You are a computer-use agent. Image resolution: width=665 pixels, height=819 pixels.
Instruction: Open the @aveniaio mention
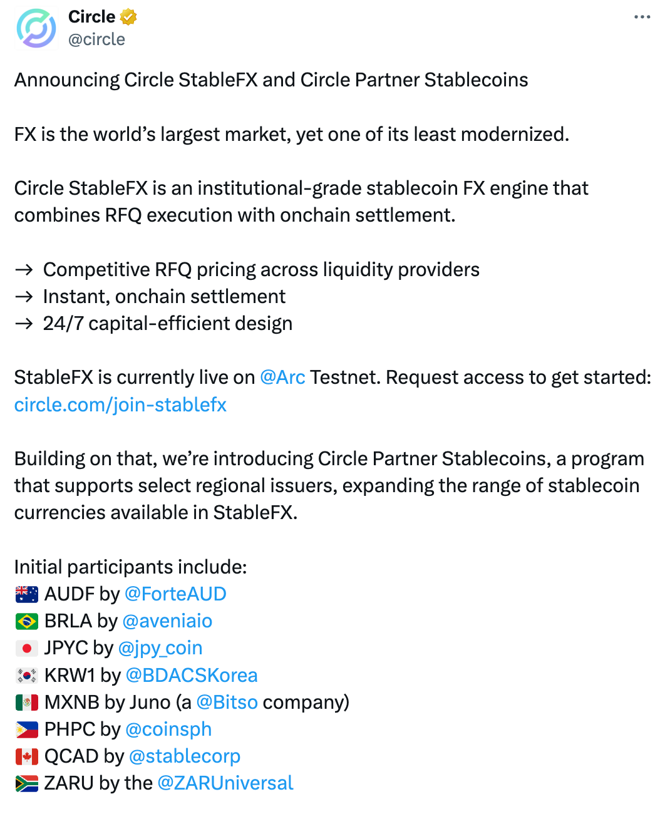coord(167,621)
